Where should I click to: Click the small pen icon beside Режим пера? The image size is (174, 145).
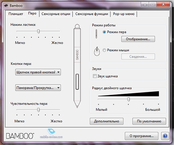96,34
